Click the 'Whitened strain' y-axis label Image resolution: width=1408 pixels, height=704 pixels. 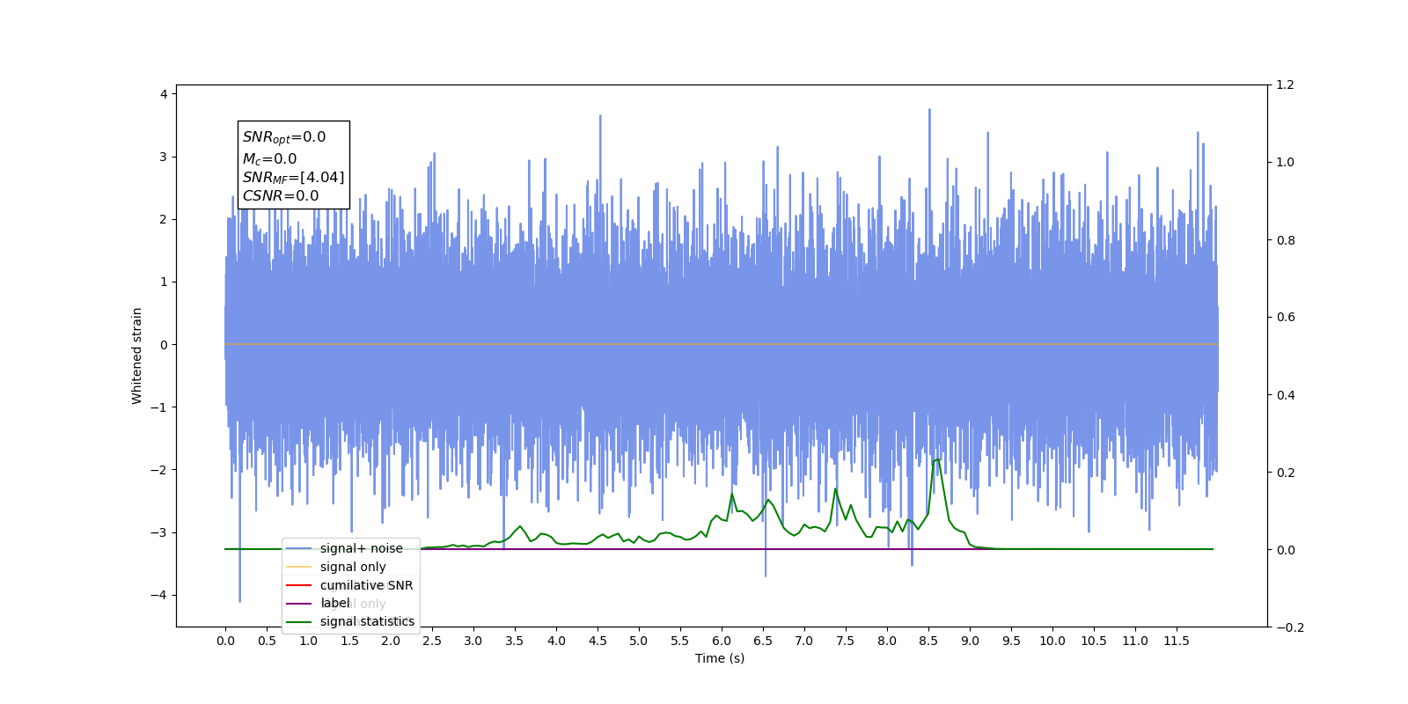(x=136, y=356)
